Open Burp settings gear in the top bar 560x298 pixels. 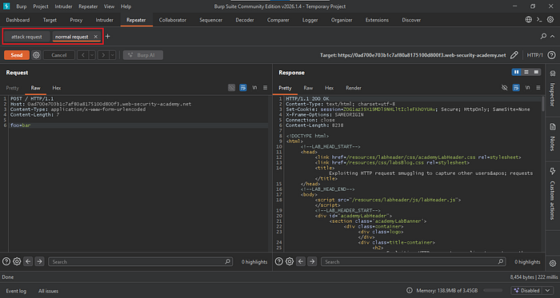pyautogui.click(x=550, y=20)
